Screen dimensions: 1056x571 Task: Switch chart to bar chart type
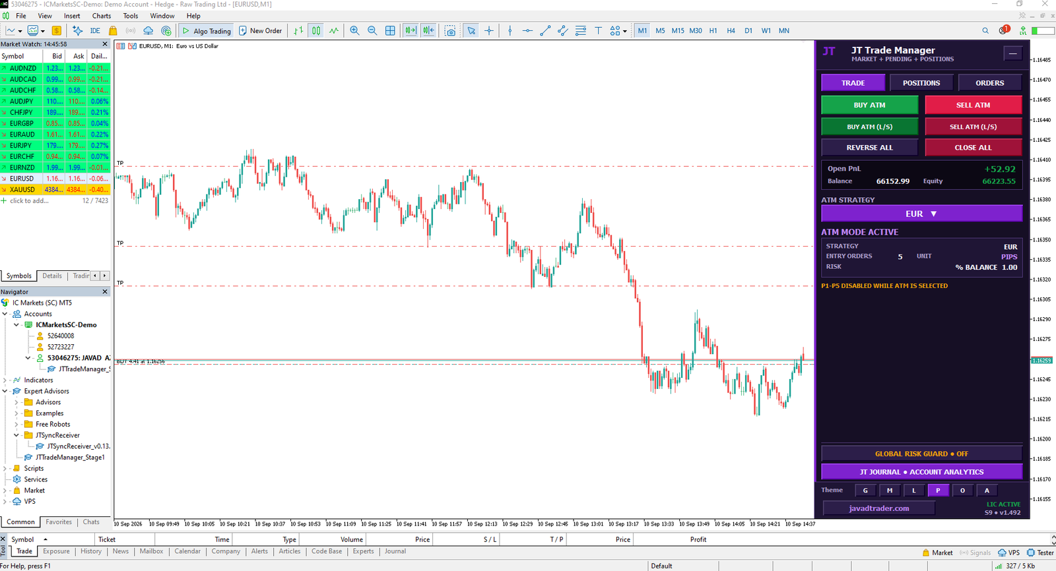point(299,30)
